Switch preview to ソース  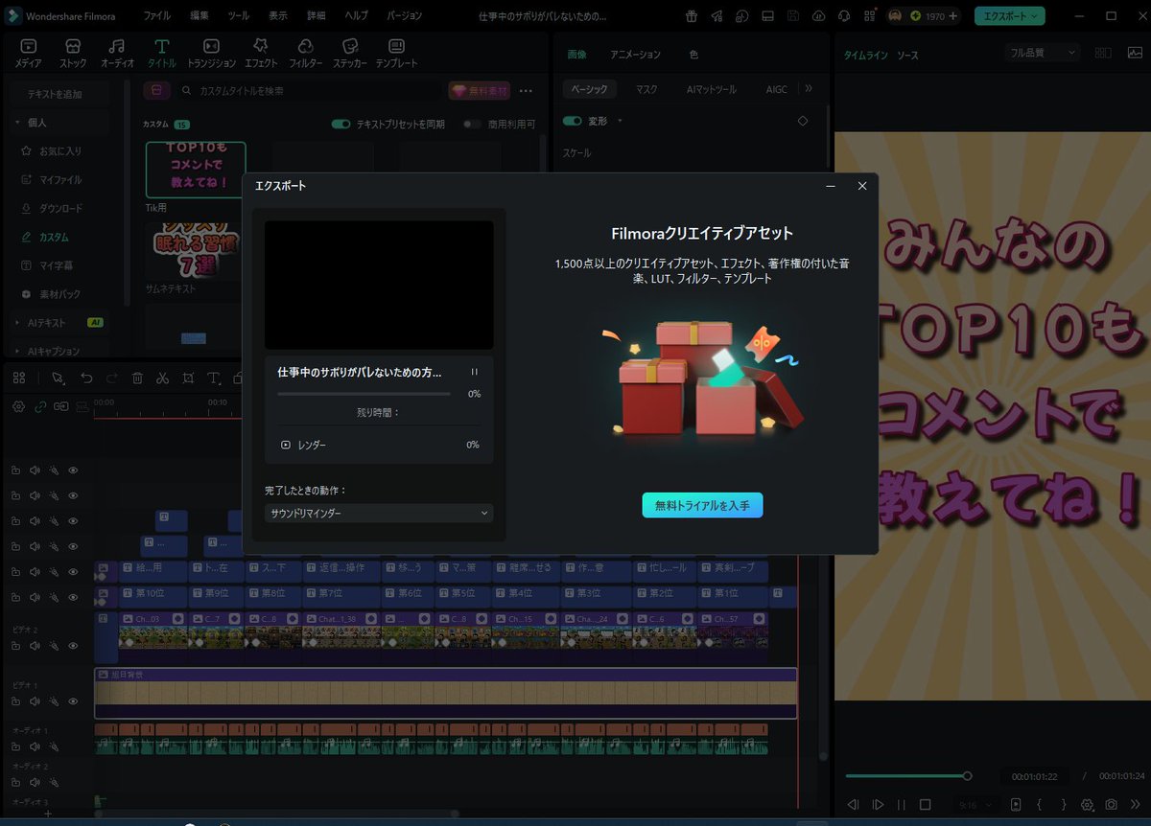point(907,56)
